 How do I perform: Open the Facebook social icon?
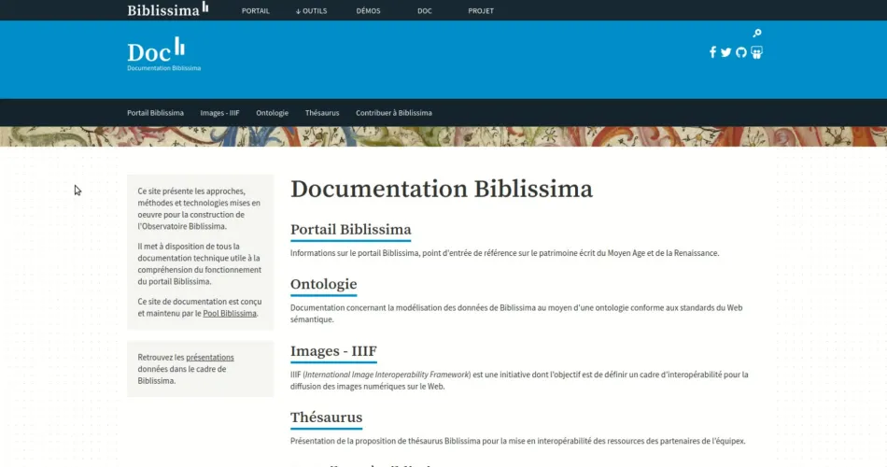(713, 52)
